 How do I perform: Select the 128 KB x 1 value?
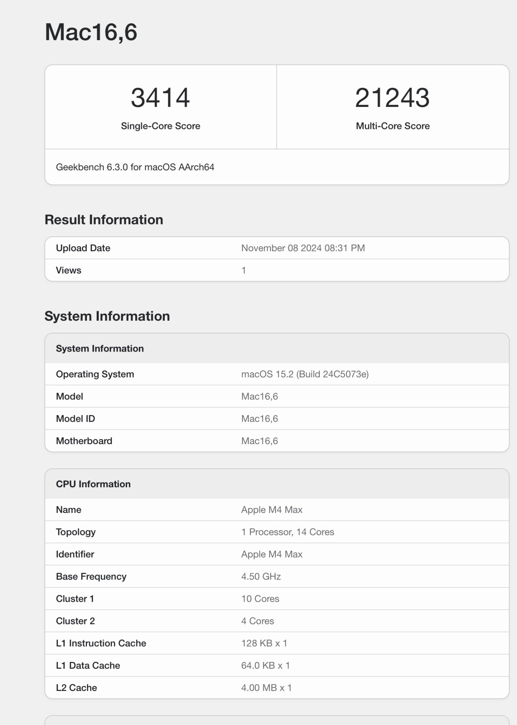click(x=264, y=643)
